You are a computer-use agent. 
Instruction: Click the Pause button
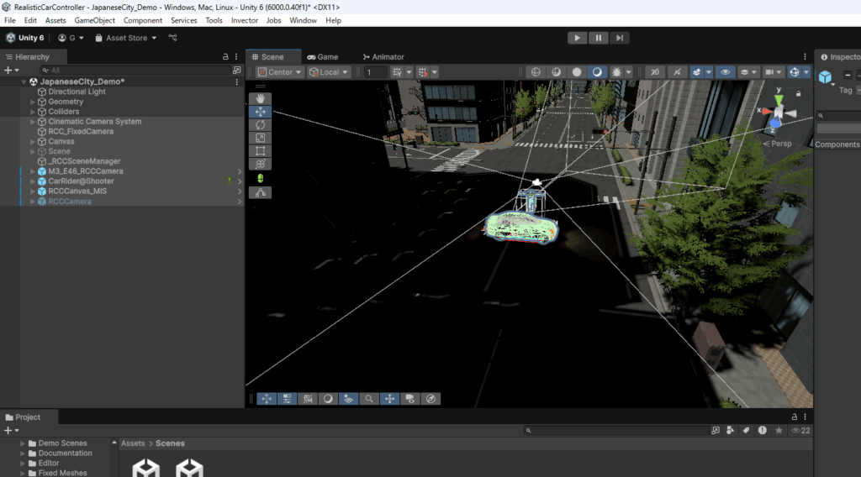click(598, 38)
